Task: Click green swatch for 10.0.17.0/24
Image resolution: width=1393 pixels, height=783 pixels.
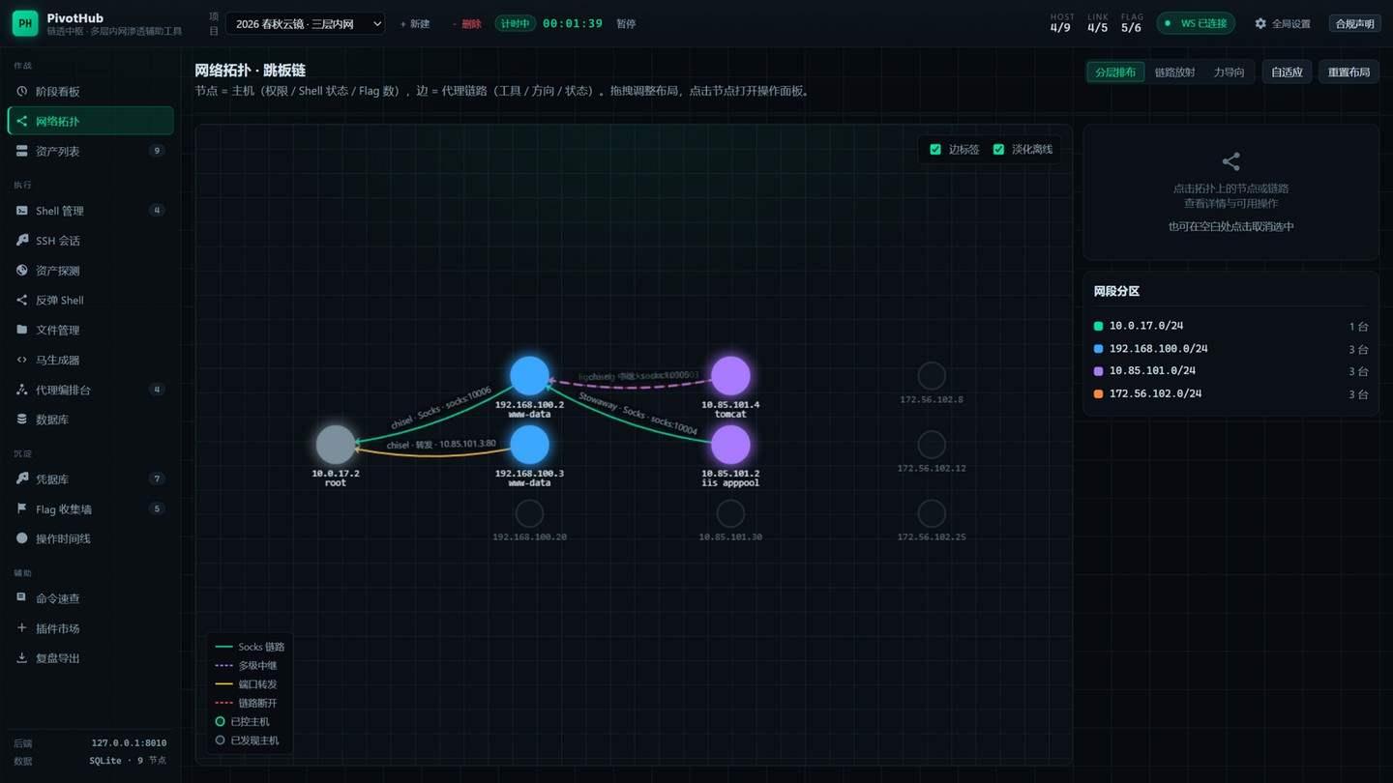Action: pos(1098,327)
